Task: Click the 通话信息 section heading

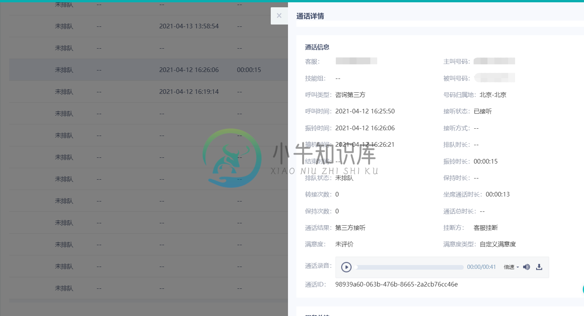Action: 317,47
